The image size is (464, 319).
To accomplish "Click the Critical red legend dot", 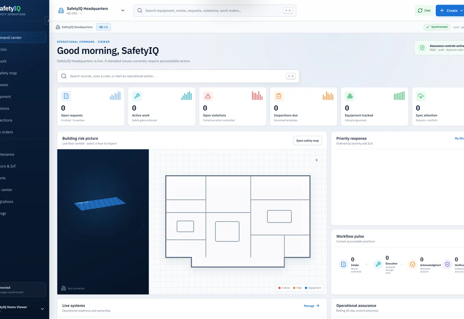I will pyautogui.click(x=279, y=288).
